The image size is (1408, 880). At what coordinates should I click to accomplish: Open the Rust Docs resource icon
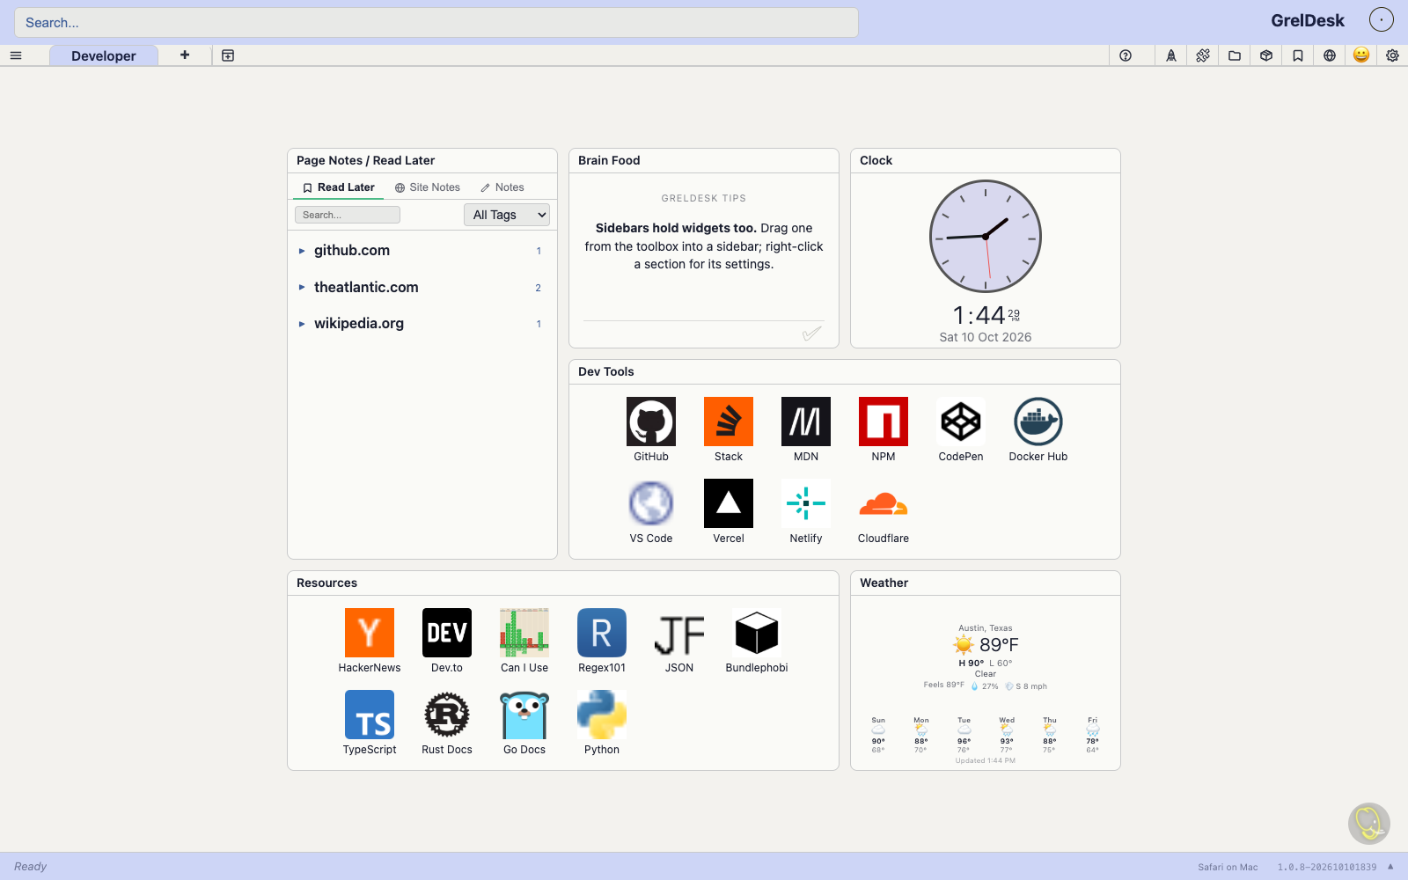[447, 715]
